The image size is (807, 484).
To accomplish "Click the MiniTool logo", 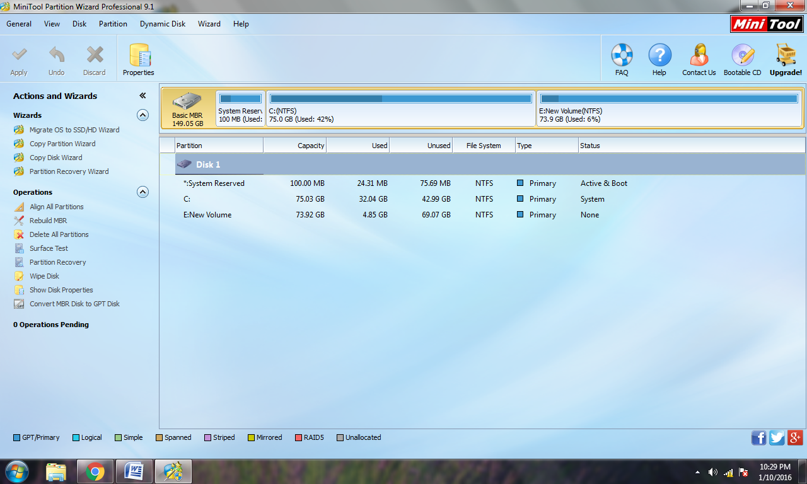I will [x=767, y=24].
